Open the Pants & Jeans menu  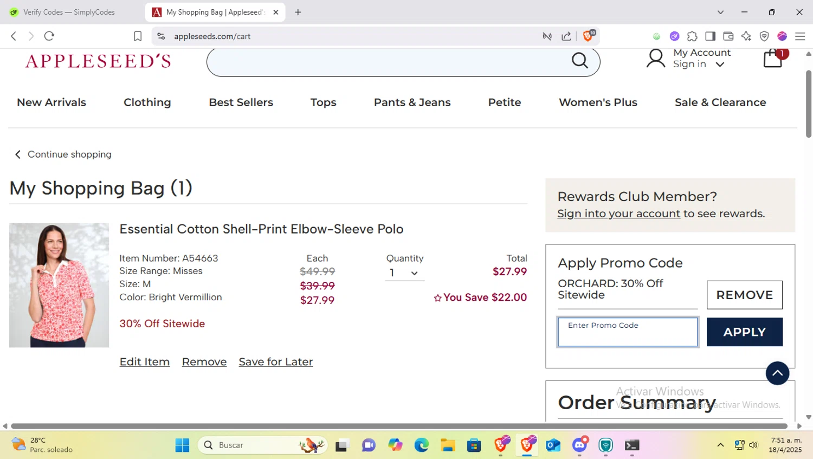(412, 102)
